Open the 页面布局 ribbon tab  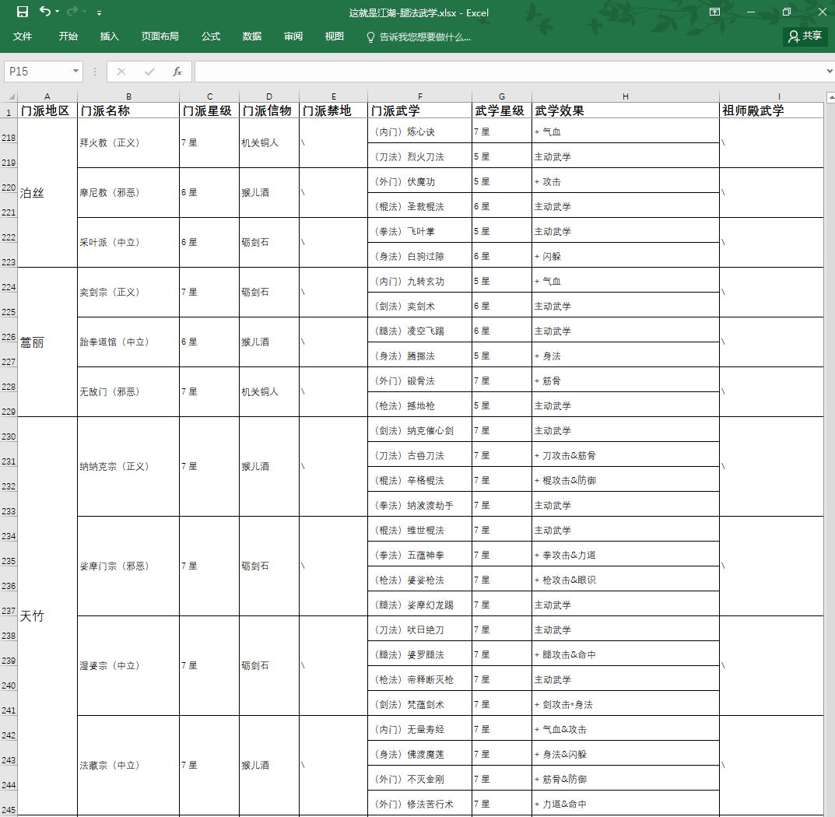coord(160,37)
